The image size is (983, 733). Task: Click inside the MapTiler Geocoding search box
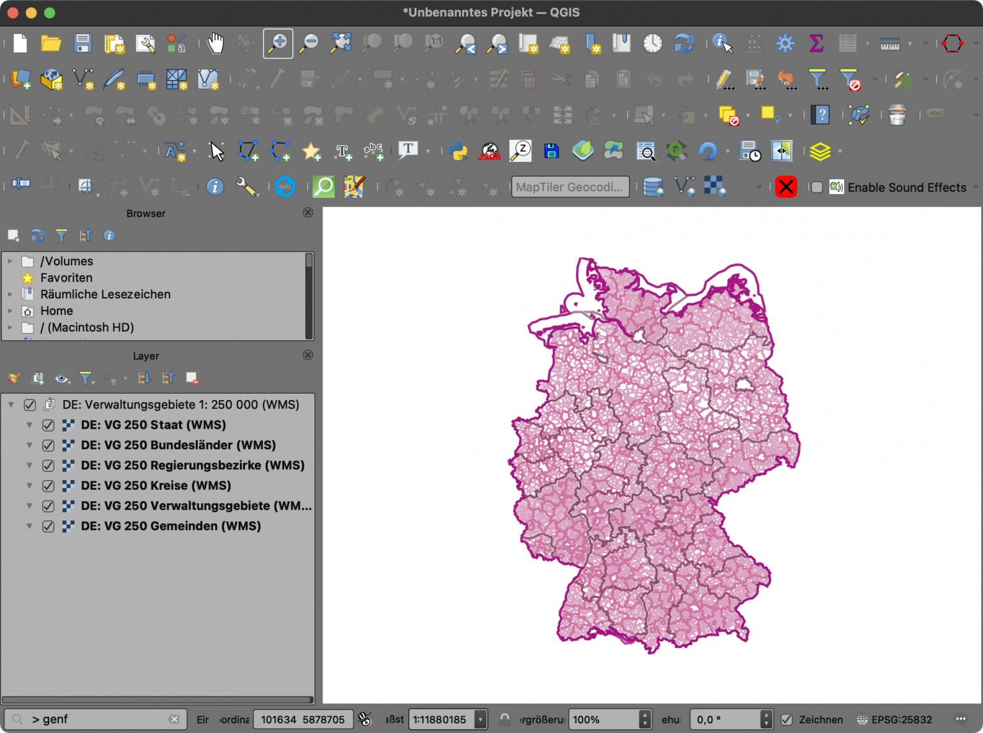570,187
